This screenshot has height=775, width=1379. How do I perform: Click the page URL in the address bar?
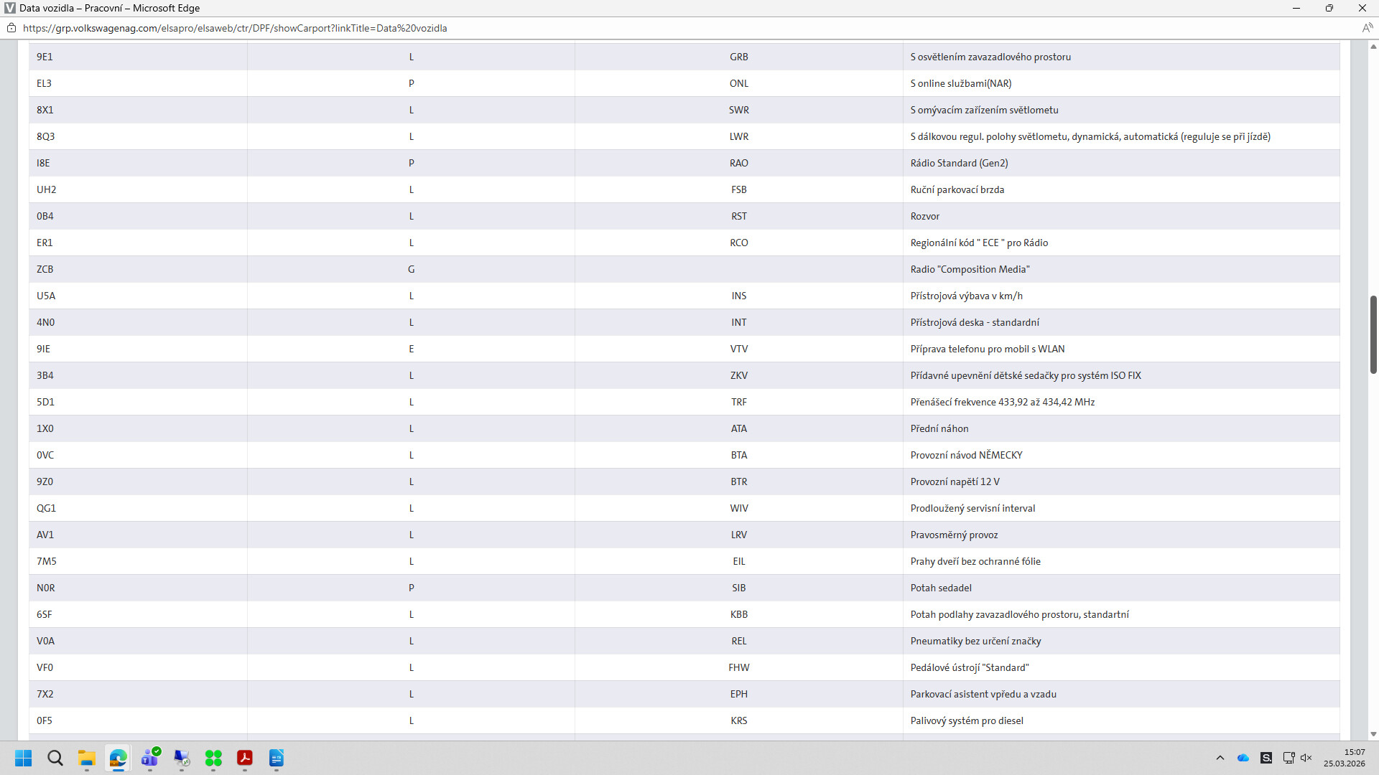(x=235, y=28)
